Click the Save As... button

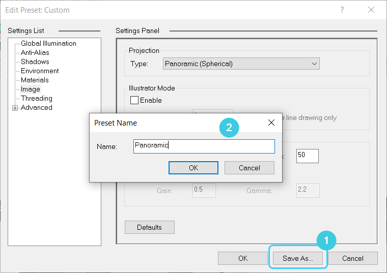(298, 258)
